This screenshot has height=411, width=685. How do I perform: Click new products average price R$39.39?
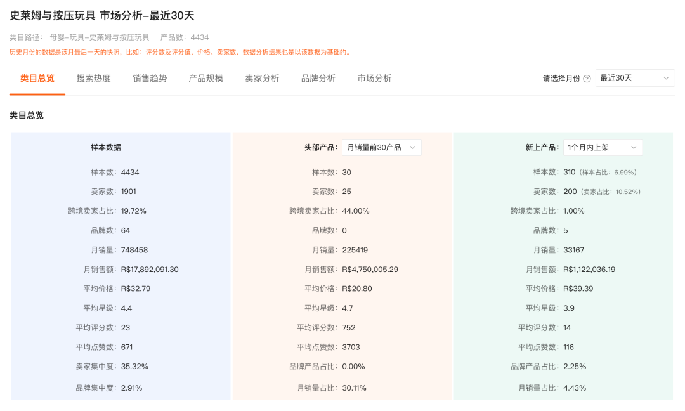[x=578, y=289]
